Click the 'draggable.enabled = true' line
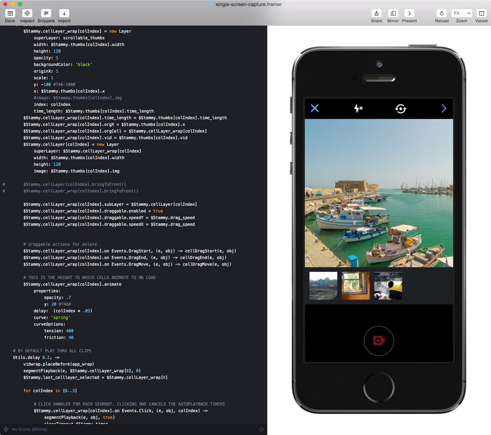Viewport: 491px width, 435px height. click(93, 211)
